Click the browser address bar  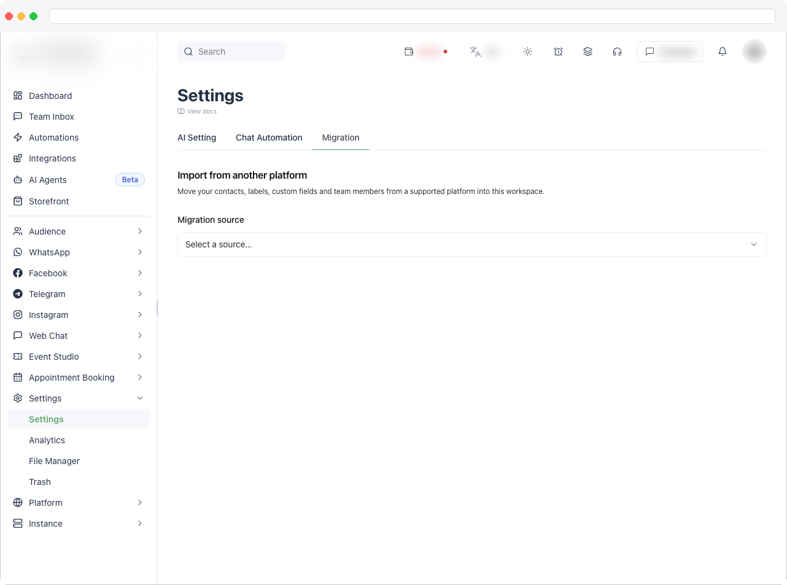[412, 16]
